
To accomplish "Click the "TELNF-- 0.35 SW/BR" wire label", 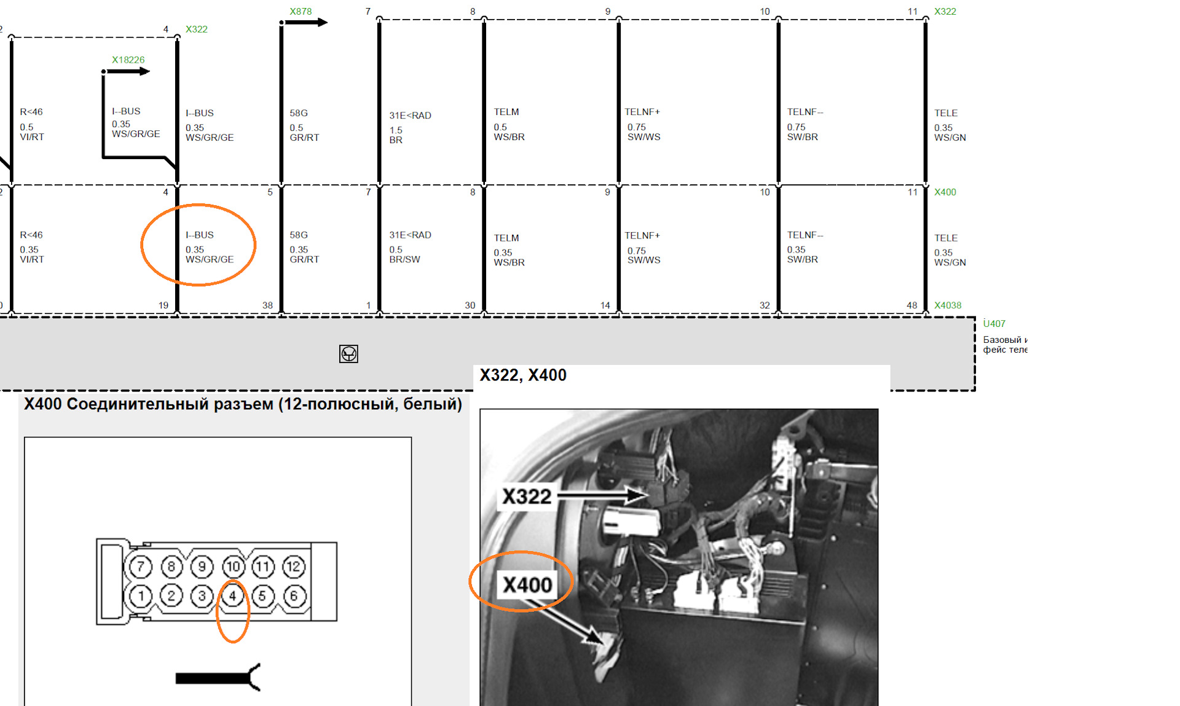I will click(805, 247).
